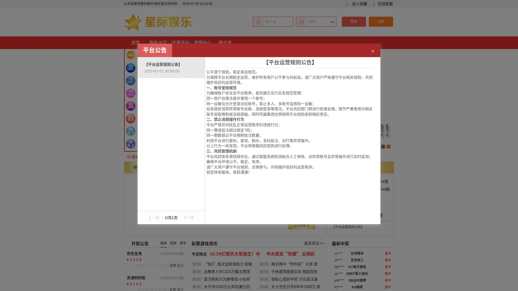Screen dimensions: 518x291
Task: Click the 【平台运营规则公告】 link behind the dialog
Action: (348, 227)
